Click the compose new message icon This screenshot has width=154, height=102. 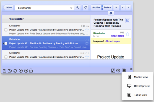tap(5, 71)
